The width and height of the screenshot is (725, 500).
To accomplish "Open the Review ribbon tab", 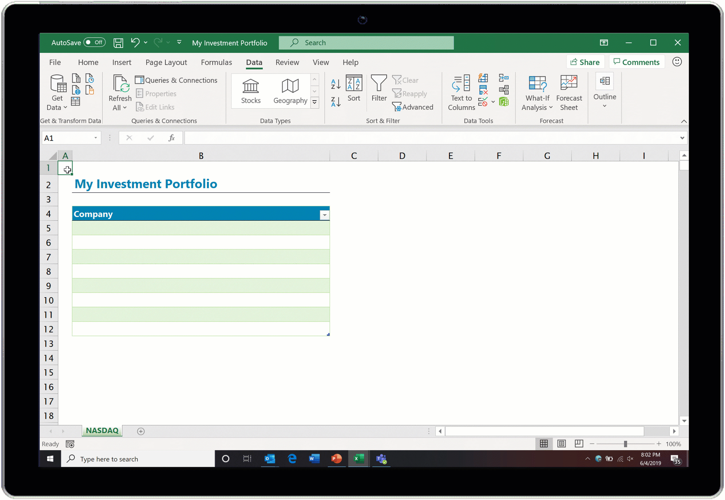I will [x=287, y=62].
